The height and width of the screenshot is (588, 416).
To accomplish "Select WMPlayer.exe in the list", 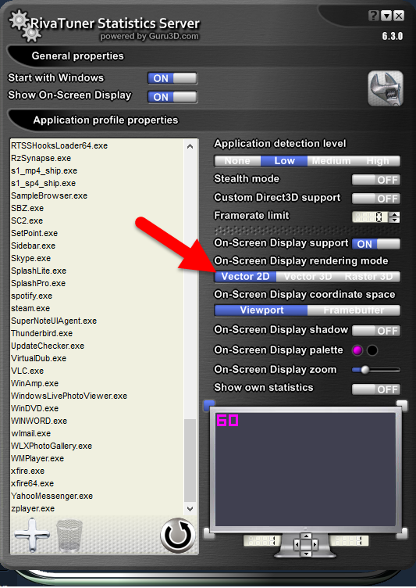I will [x=37, y=458].
